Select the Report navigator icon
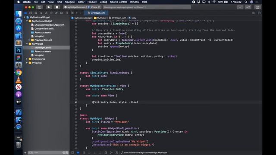The height and width of the screenshot is (155, 276). (x=67, y=13)
